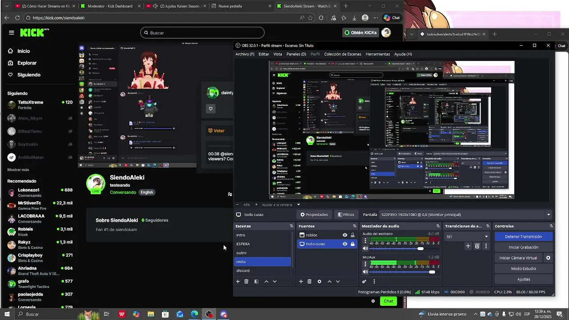
Task: Delete selected scene with Escenas trash icon
Action: (246, 281)
